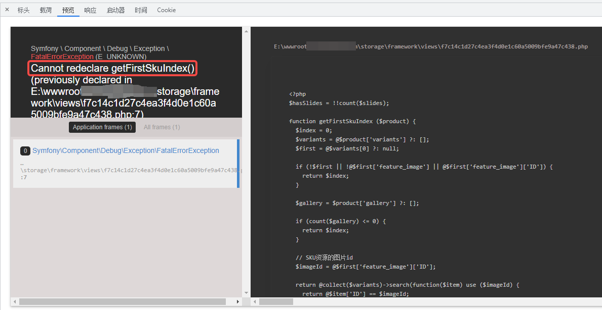Open the 启动器 tab

115,10
